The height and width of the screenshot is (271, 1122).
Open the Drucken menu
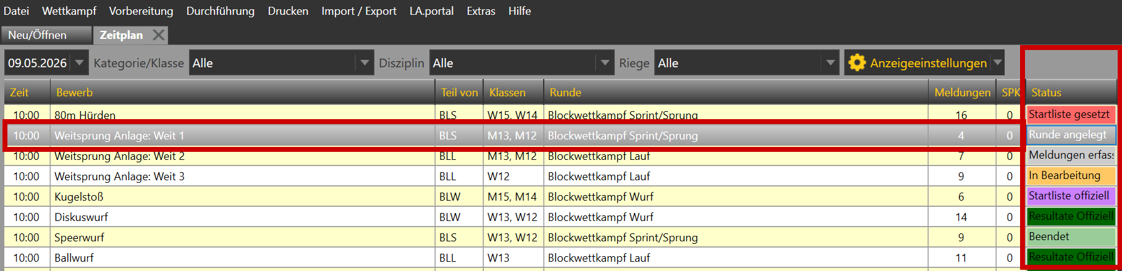coord(288,11)
